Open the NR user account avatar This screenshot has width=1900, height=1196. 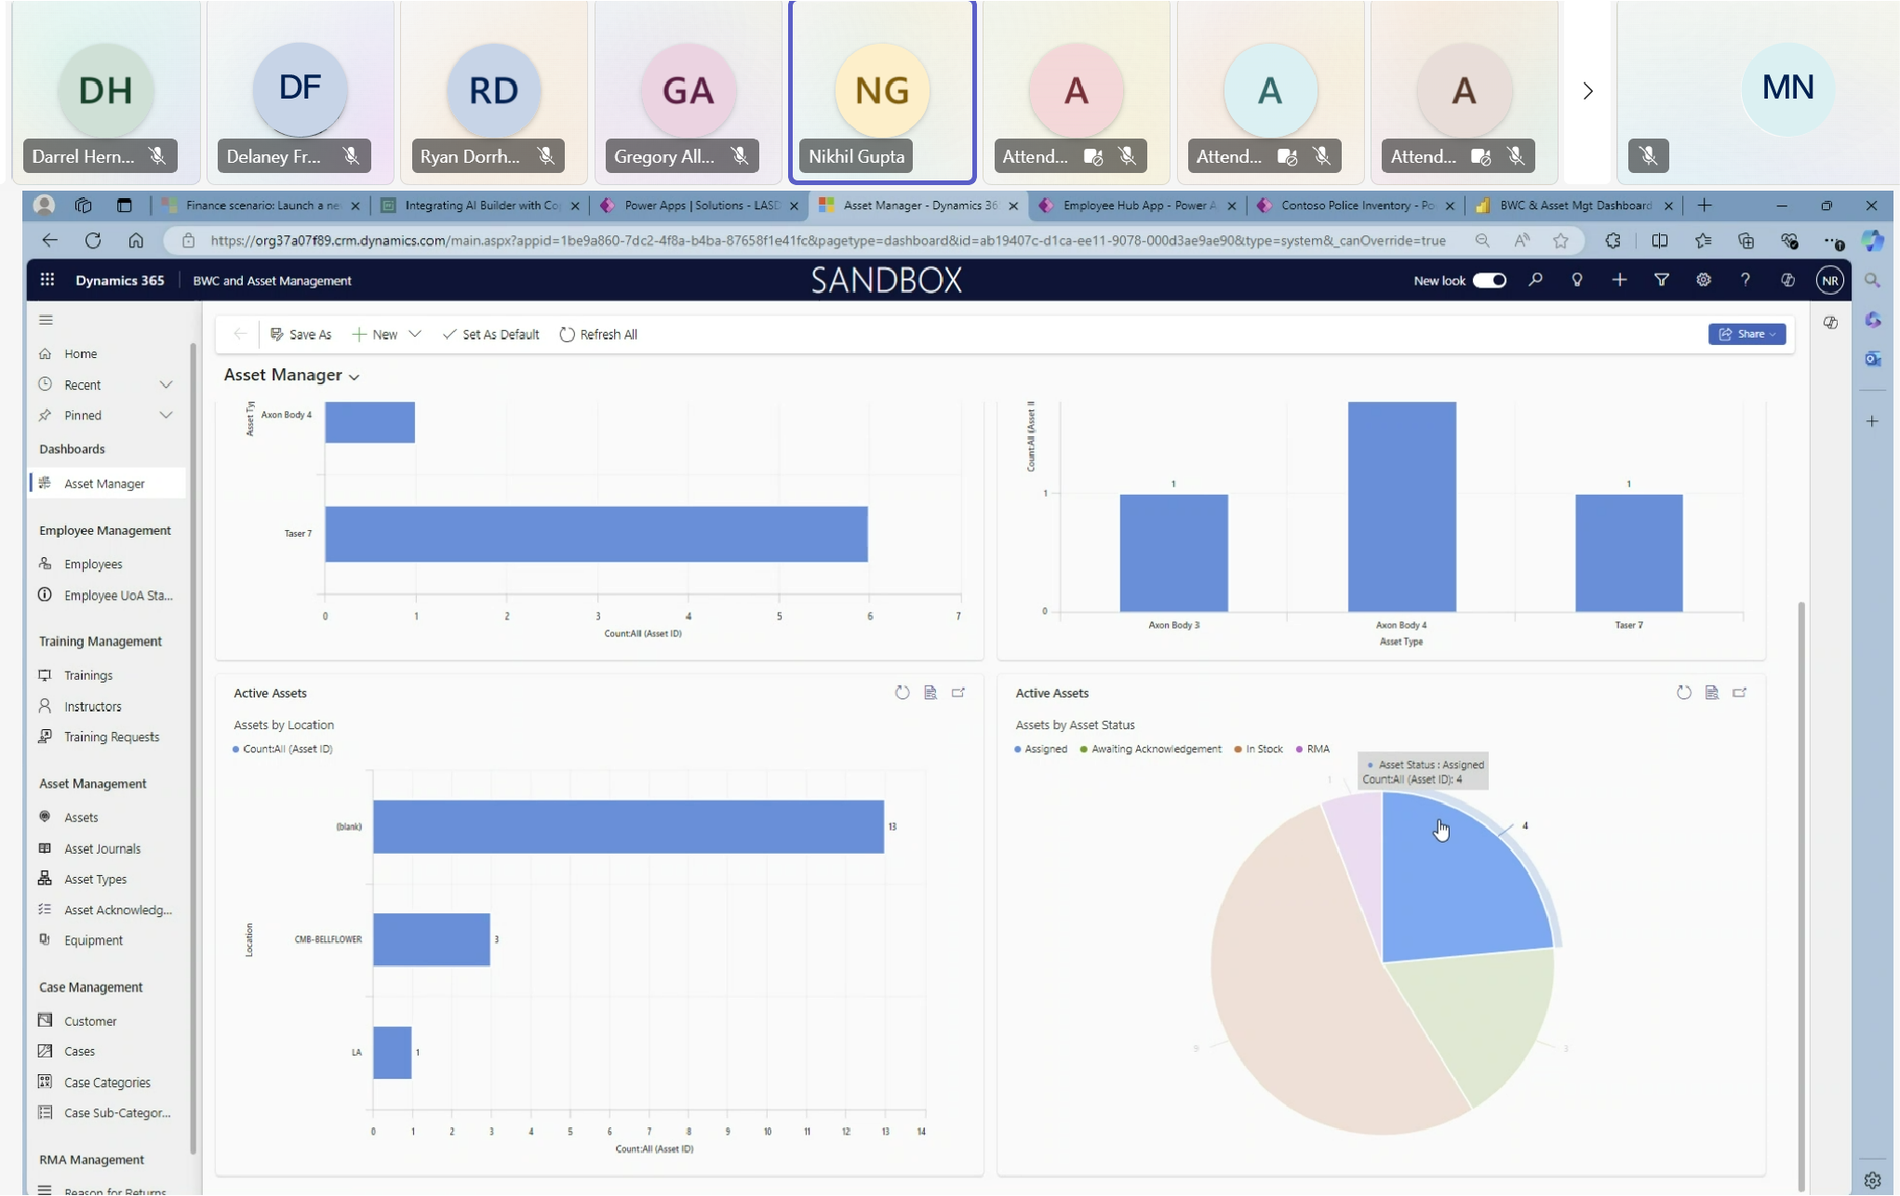(1829, 280)
